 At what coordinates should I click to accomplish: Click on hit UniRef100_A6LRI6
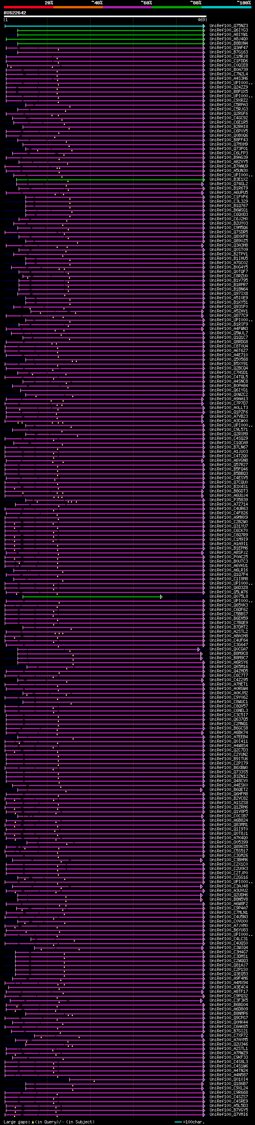(x=229, y=571)
